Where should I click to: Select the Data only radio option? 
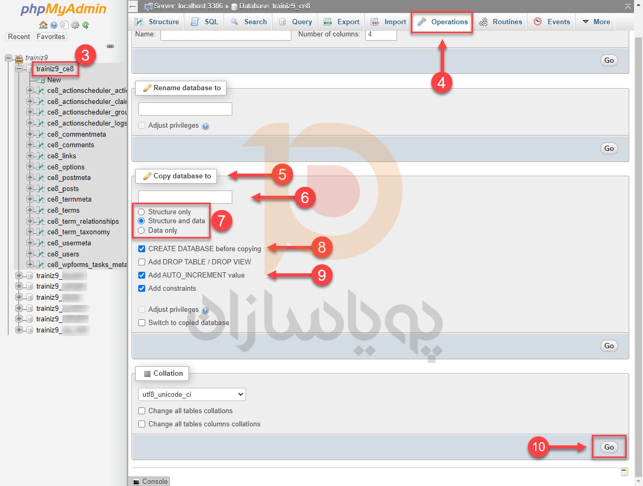[141, 231]
